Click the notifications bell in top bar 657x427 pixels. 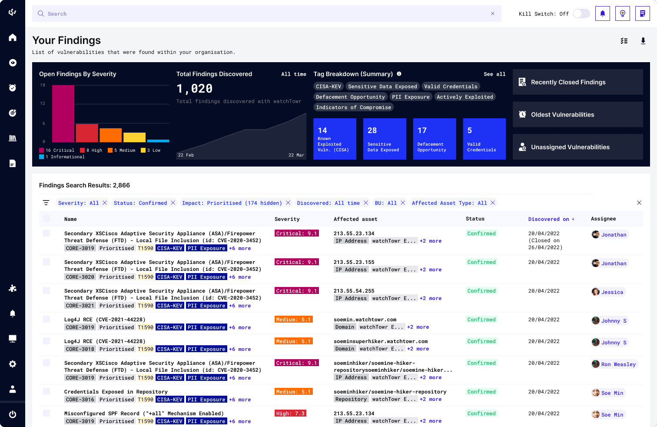click(x=603, y=13)
